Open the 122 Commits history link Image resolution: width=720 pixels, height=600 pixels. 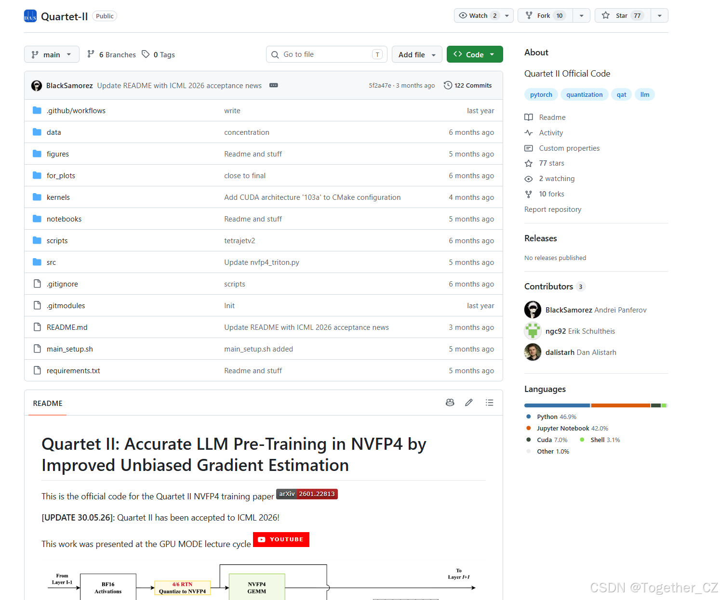[468, 85]
